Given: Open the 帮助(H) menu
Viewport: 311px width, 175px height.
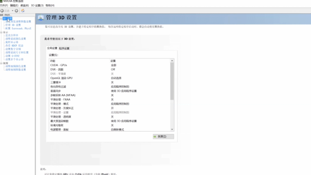Looking at the screenshot, I should click(x=50, y=5).
